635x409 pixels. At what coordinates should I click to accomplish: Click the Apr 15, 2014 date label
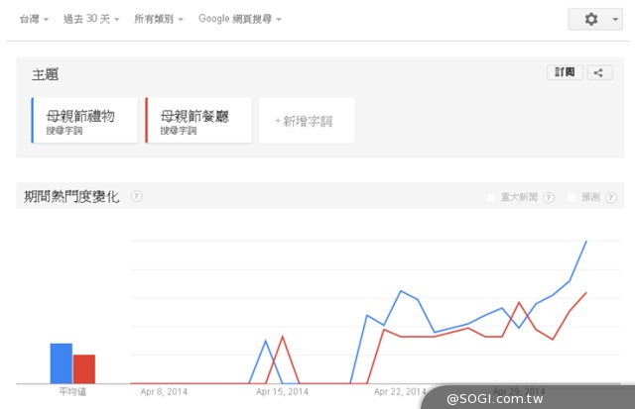[281, 391]
